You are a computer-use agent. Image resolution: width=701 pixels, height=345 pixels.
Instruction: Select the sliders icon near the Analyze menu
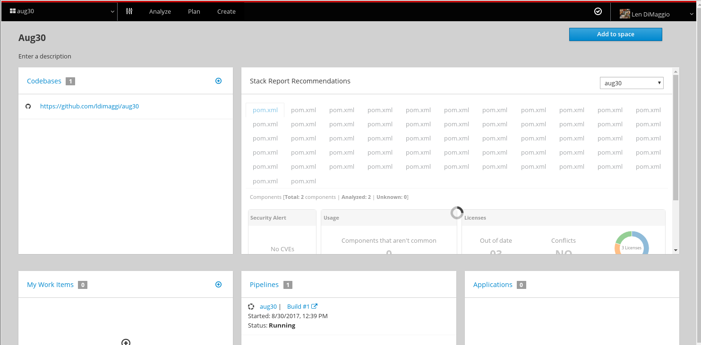129,11
